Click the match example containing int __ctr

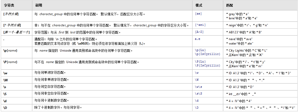(x=241, y=94)
